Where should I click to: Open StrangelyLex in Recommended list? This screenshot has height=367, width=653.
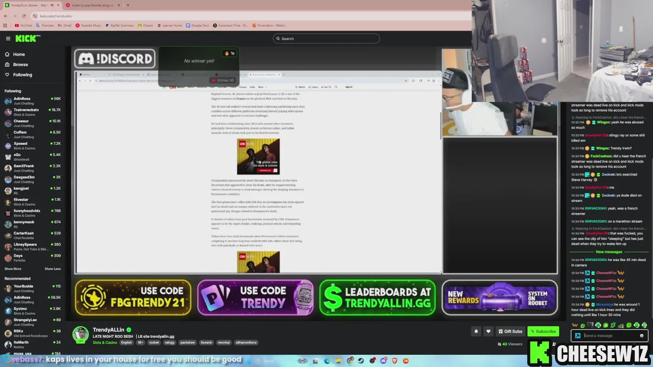coord(33,322)
